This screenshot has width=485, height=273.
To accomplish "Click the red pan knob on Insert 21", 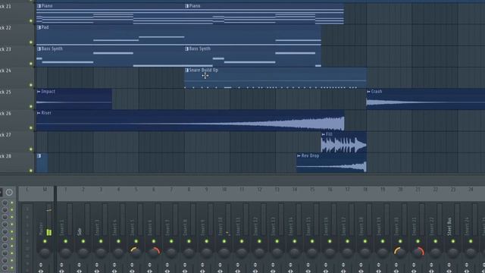I will (x=418, y=253).
